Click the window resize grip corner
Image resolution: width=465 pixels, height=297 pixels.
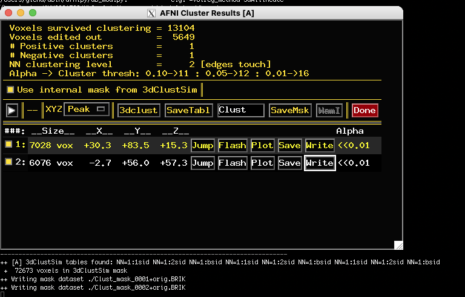pos(398,245)
